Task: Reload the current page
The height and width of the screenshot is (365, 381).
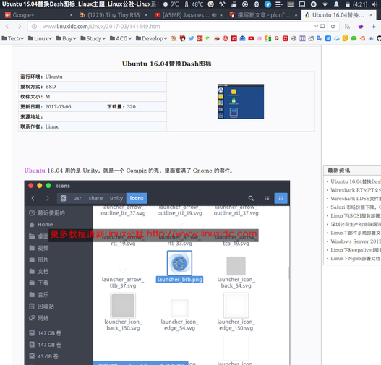Action: [x=333, y=26]
